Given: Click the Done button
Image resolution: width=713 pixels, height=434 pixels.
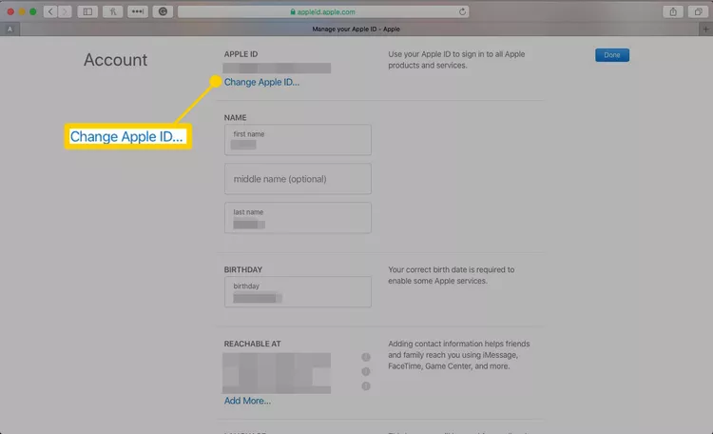Looking at the screenshot, I should tap(612, 55).
